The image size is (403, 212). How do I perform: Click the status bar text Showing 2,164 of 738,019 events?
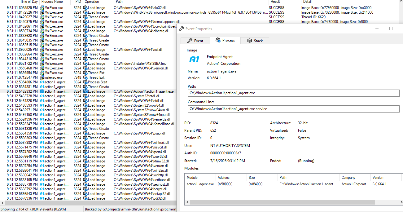pos(33,209)
